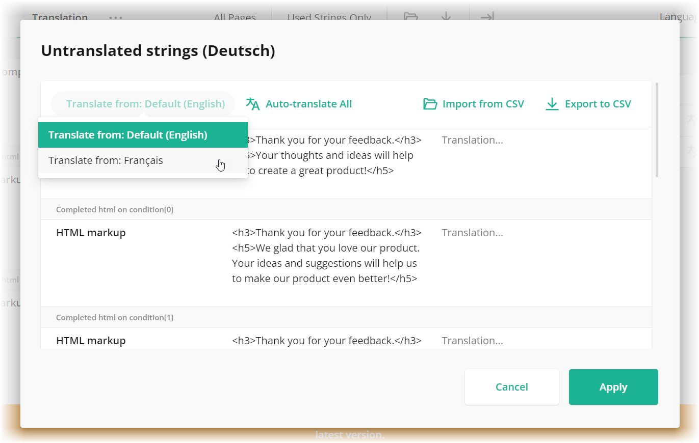The height and width of the screenshot is (443, 699).
Task: Click the folder icon beside Import from CSV
Action: 430,103
